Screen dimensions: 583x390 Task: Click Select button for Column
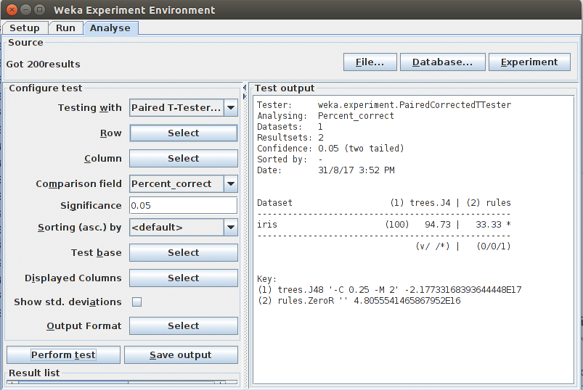tap(183, 159)
